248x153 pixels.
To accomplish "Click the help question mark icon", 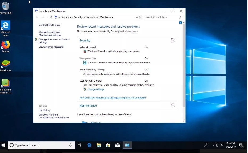I will [180, 23].
